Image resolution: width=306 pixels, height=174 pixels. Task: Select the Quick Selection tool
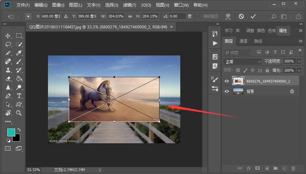click(19, 44)
